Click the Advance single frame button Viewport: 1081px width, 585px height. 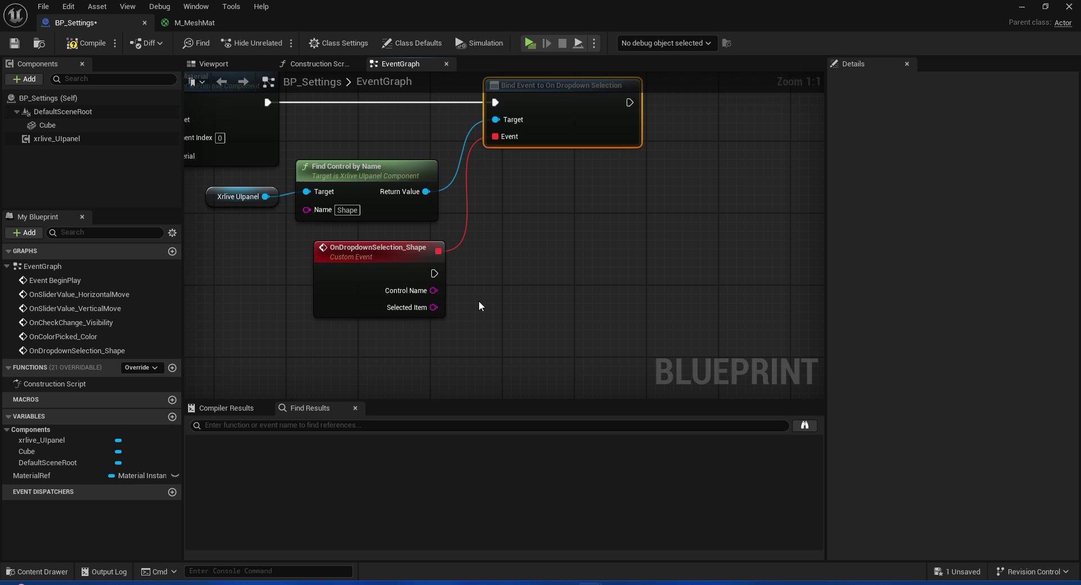546,43
